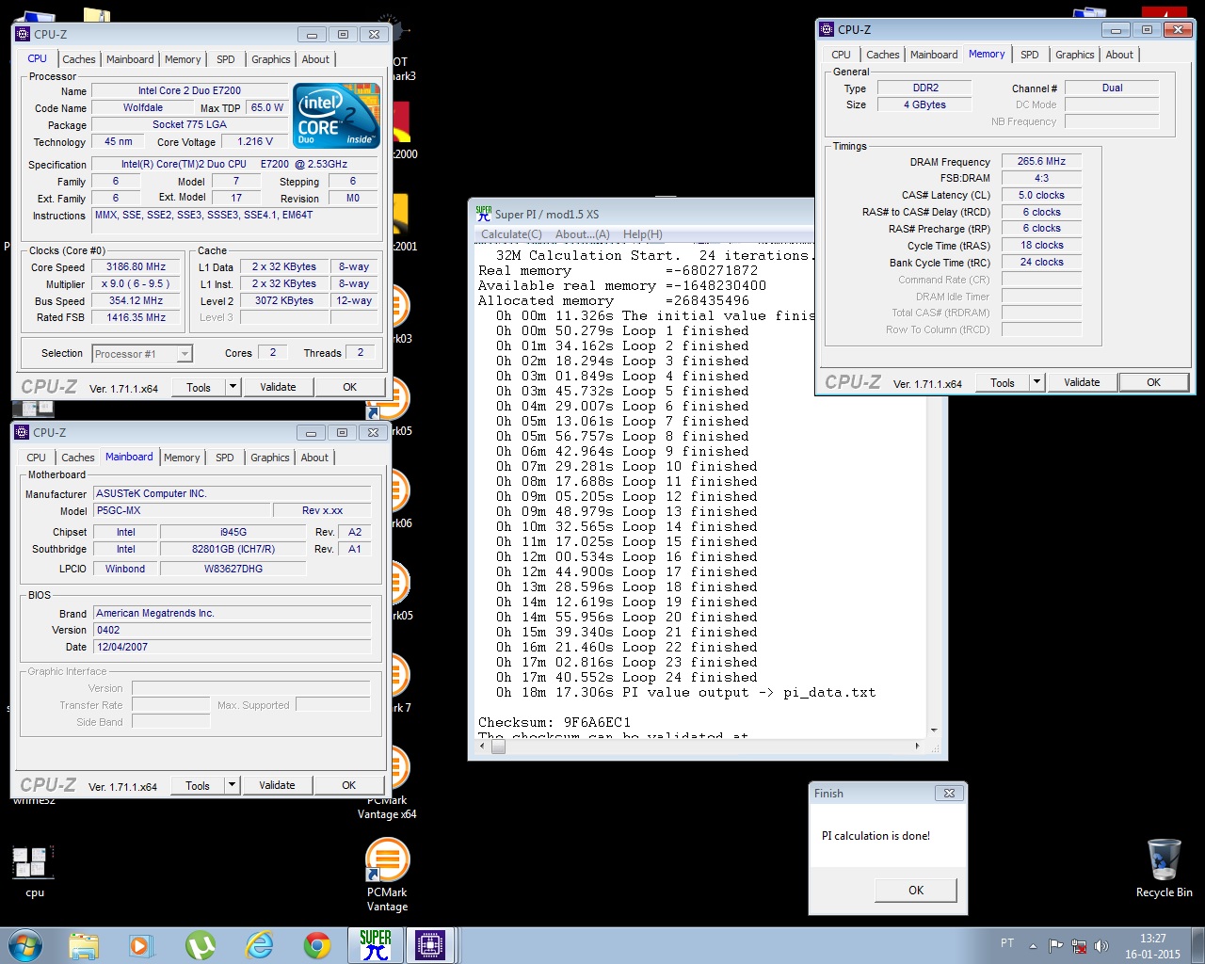The image size is (1205, 964).
Task: Click Action Center flag tray icon
Action: click(x=1055, y=945)
